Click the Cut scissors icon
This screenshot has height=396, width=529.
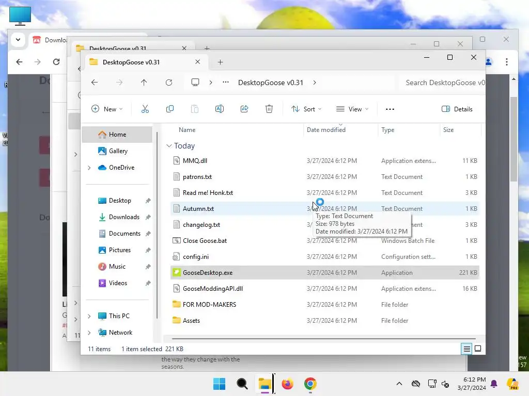pyautogui.click(x=145, y=109)
